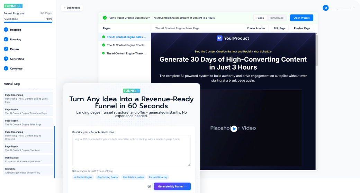Click the FunnelAI logo in the sidebar
This screenshot has width=360, height=193.
tap(13, 6)
